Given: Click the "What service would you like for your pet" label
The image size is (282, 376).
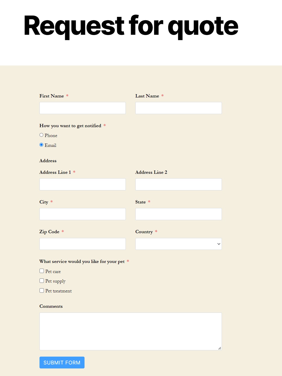Looking at the screenshot, I should 82,261.
